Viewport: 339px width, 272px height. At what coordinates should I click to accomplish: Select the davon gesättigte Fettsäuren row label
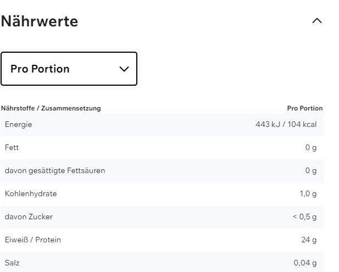click(55, 171)
